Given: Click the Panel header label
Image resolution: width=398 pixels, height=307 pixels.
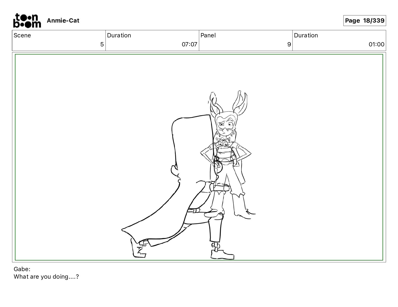Looking at the screenshot, I should pyautogui.click(x=208, y=35).
